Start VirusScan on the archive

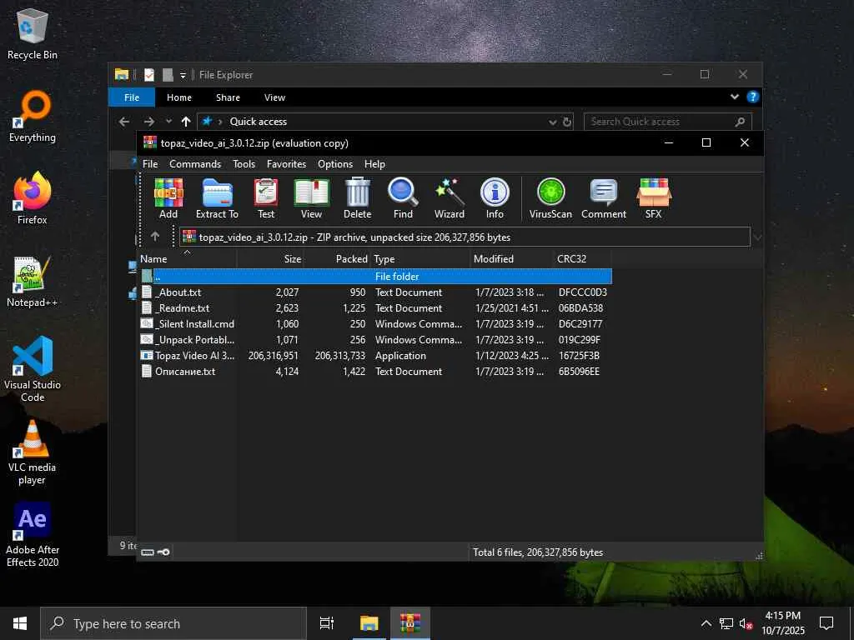click(x=550, y=198)
